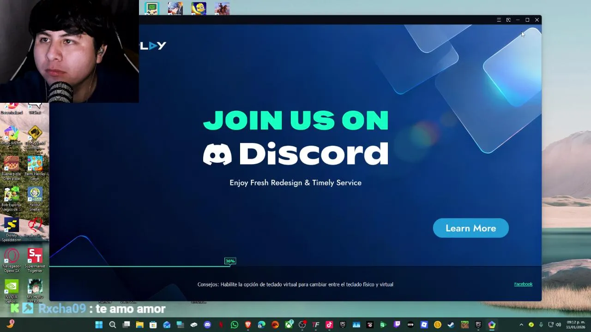The image size is (591, 332).
Task: Open WhatsApp from the taskbar
Action: tap(235, 325)
